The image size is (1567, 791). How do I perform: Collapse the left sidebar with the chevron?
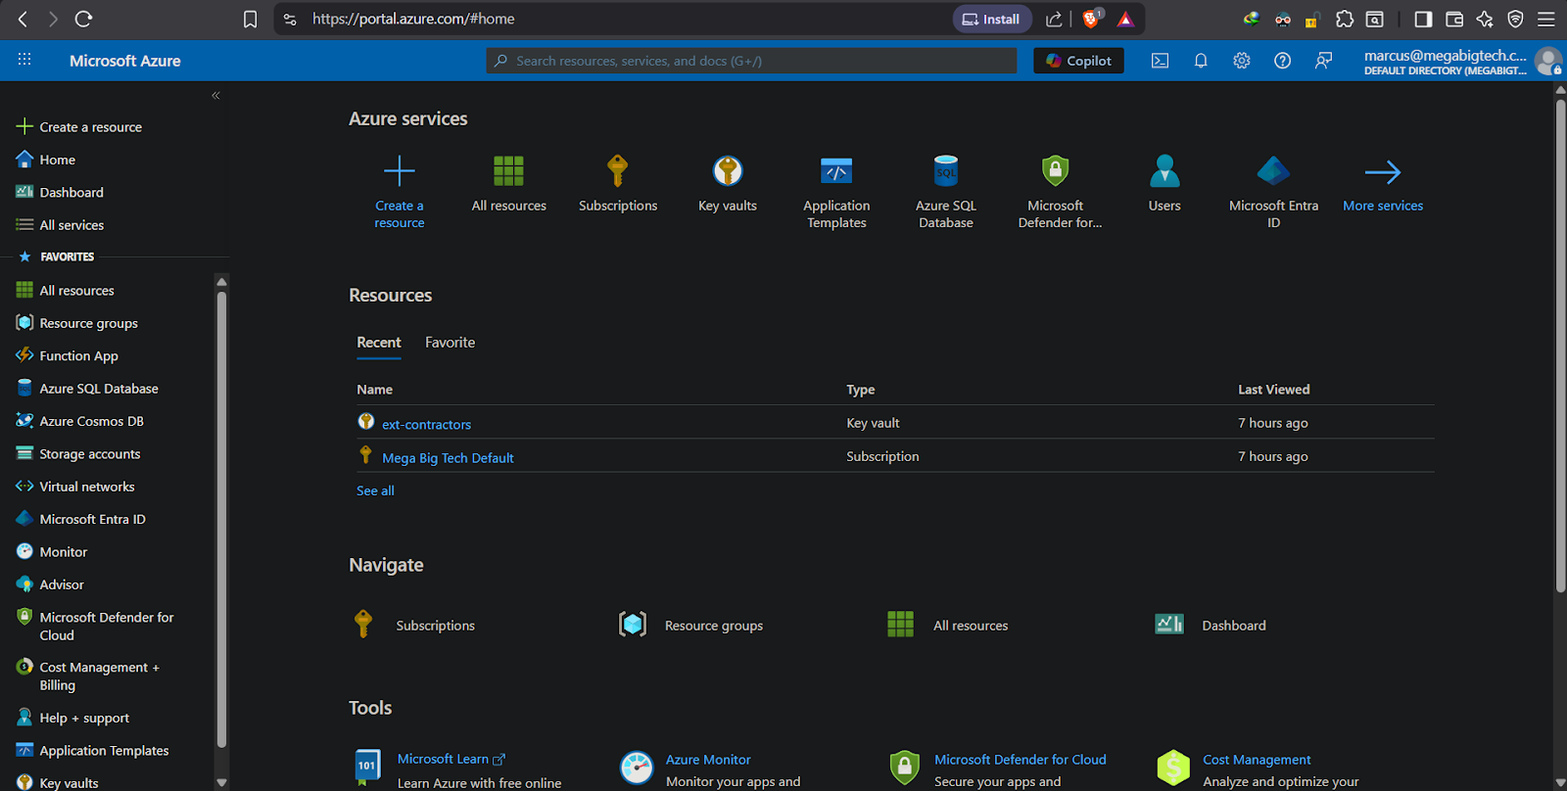pyautogui.click(x=215, y=95)
